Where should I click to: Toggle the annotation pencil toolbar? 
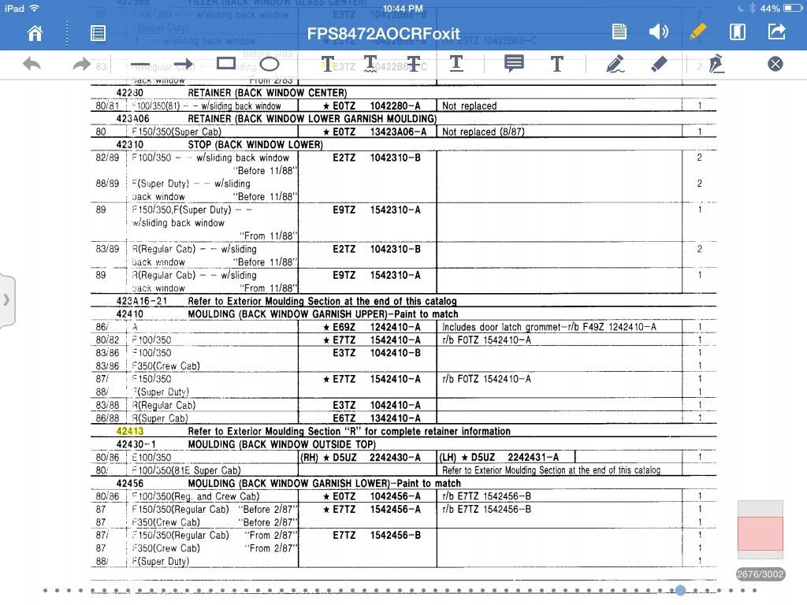pos(697,32)
